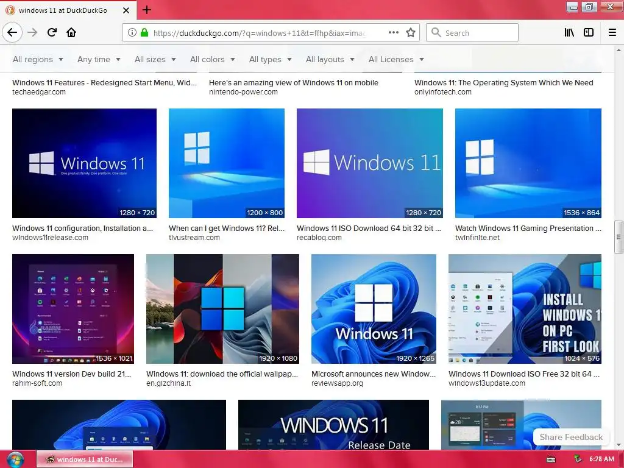Click the Share Feedback button
The image size is (624, 468).
point(571,437)
